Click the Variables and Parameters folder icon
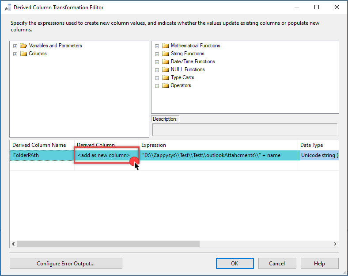 (23, 46)
